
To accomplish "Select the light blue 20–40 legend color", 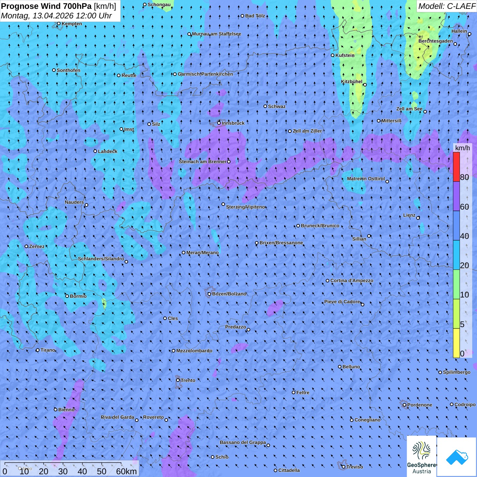I will pos(456,255).
